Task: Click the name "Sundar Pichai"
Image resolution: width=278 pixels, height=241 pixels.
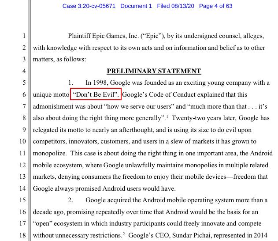Action: [192, 235]
